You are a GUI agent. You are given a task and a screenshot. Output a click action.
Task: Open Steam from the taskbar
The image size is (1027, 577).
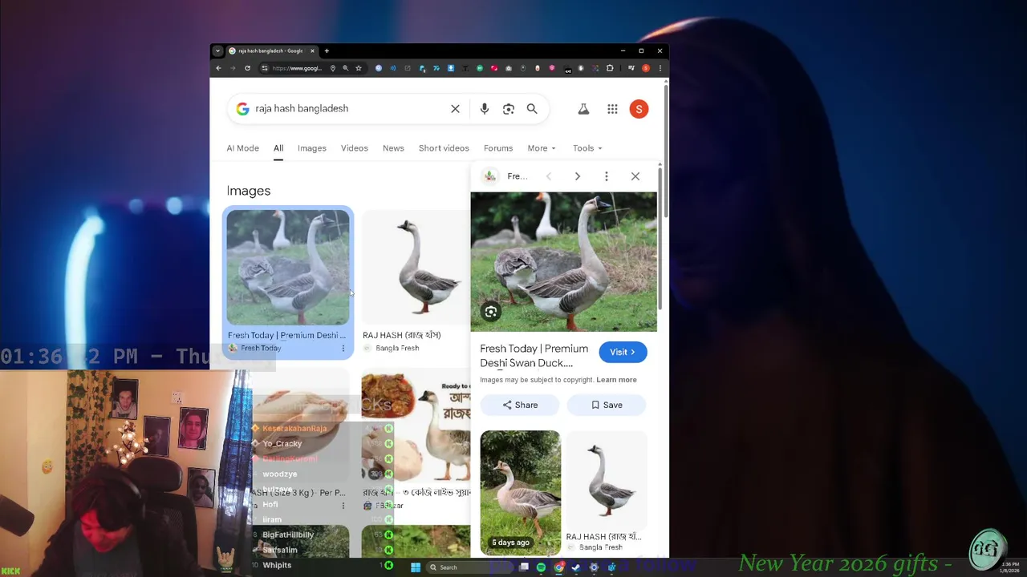[x=576, y=567]
